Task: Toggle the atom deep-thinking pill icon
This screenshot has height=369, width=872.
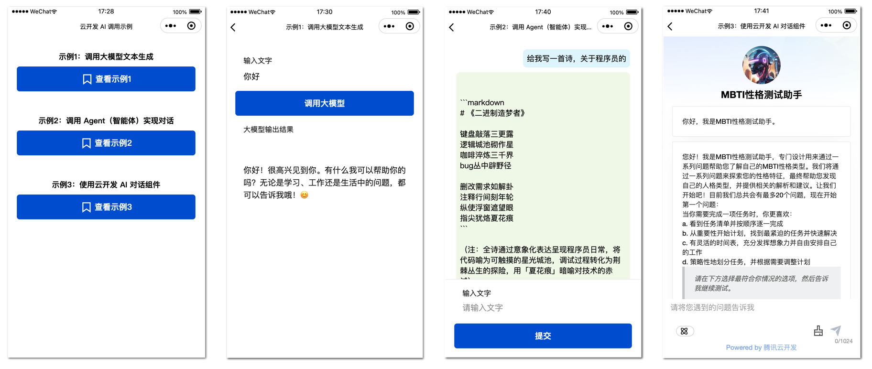Action: click(685, 331)
